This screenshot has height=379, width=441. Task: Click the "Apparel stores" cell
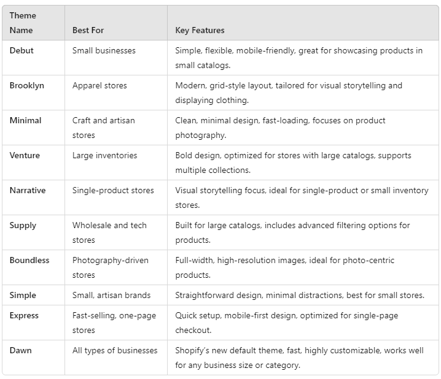click(100, 85)
